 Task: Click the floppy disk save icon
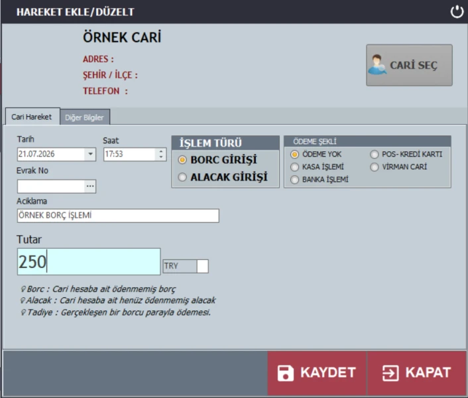286,373
